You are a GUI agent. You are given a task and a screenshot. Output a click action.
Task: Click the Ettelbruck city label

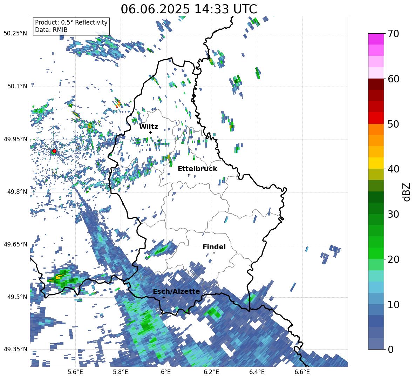coord(197,169)
